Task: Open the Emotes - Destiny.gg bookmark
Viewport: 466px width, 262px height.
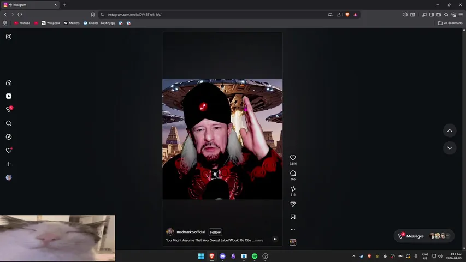Action: click(99, 23)
